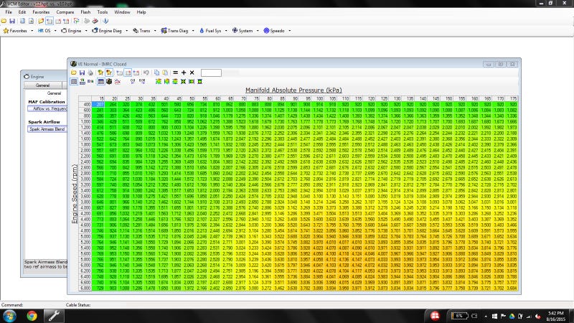The width and height of the screenshot is (574, 323).
Task: Expand the OS dropdown arrow
Action: click(55, 31)
